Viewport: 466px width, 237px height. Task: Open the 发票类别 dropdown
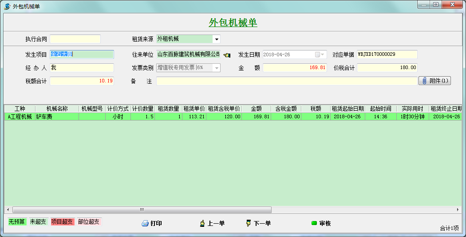coord(217,68)
